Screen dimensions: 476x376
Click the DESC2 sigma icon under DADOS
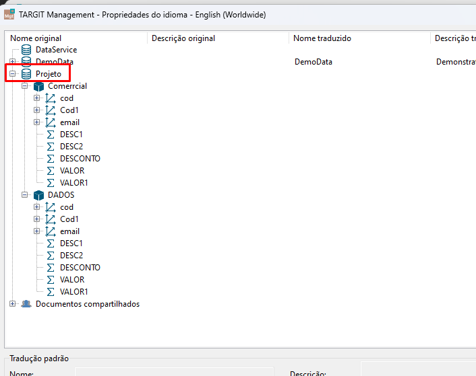[x=51, y=256]
